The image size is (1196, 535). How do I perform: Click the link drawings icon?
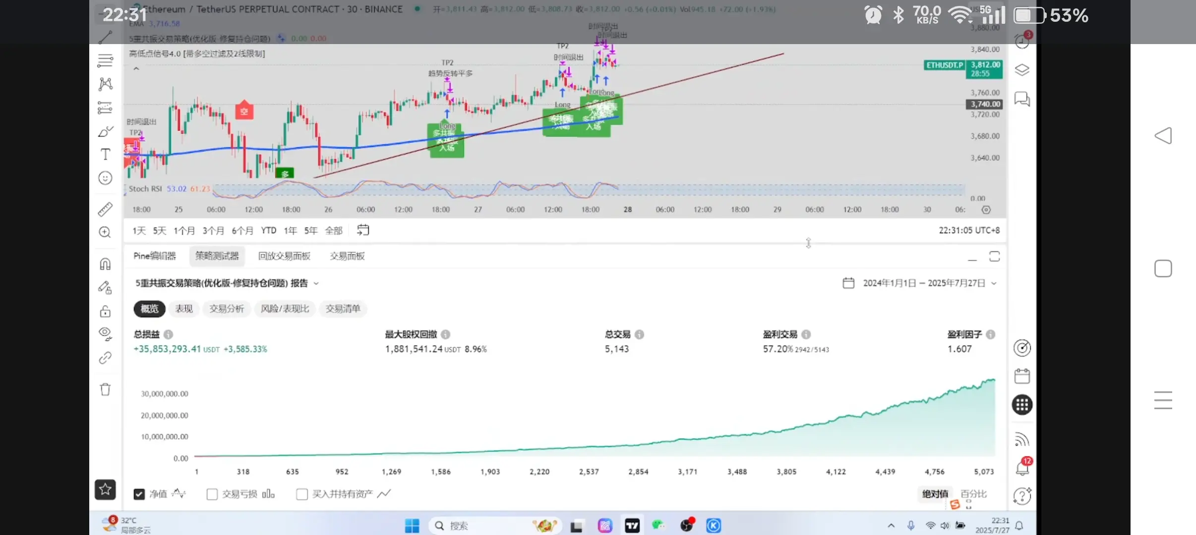tap(105, 358)
